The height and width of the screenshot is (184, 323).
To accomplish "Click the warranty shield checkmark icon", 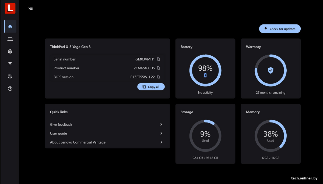I will pyautogui.click(x=271, y=70).
